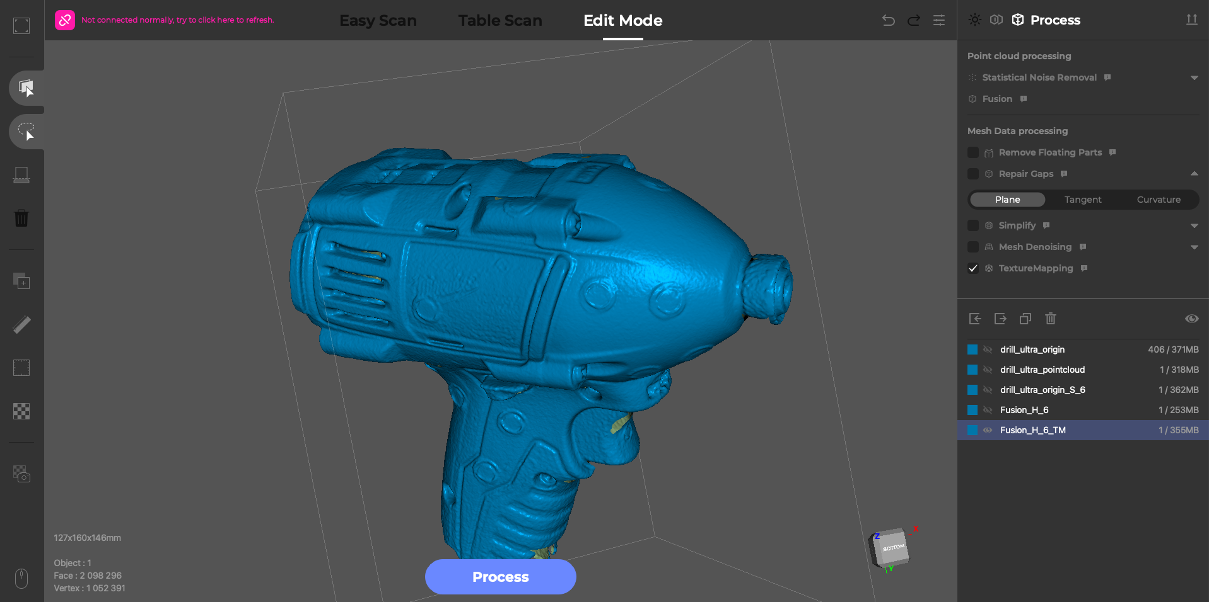Select Curvature repair mode
The width and height of the screenshot is (1209, 602).
[x=1159, y=200]
